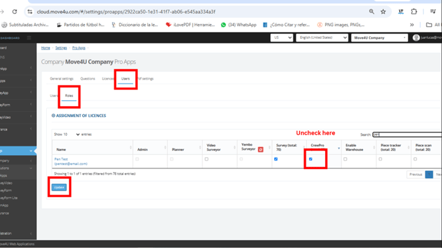Open the Diccionario de la le... bookmark

coord(135,25)
